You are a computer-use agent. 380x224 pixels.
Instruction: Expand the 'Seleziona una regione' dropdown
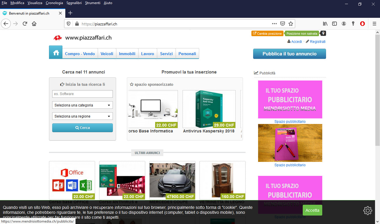pyautogui.click(x=82, y=116)
